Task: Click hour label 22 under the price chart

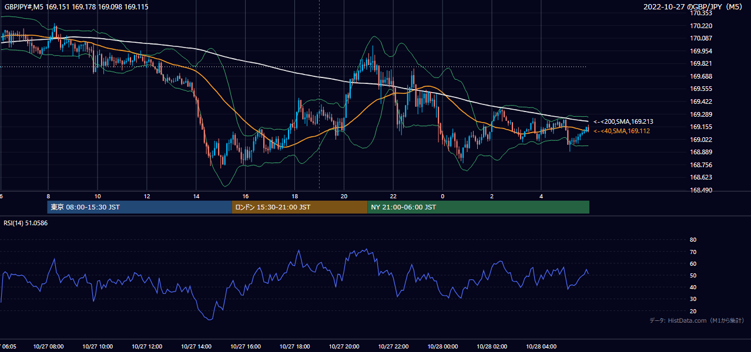Action: (x=393, y=196)
